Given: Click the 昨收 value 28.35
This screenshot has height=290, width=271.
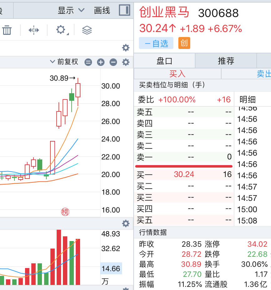Looking at the screenshot, I should point(192,244).
